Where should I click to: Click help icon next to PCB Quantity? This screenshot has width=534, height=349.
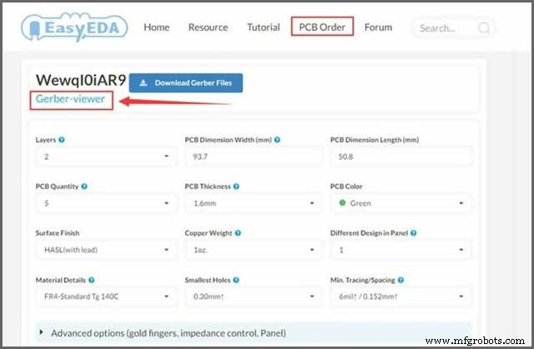pyautogui.click(x=84, y=187)
